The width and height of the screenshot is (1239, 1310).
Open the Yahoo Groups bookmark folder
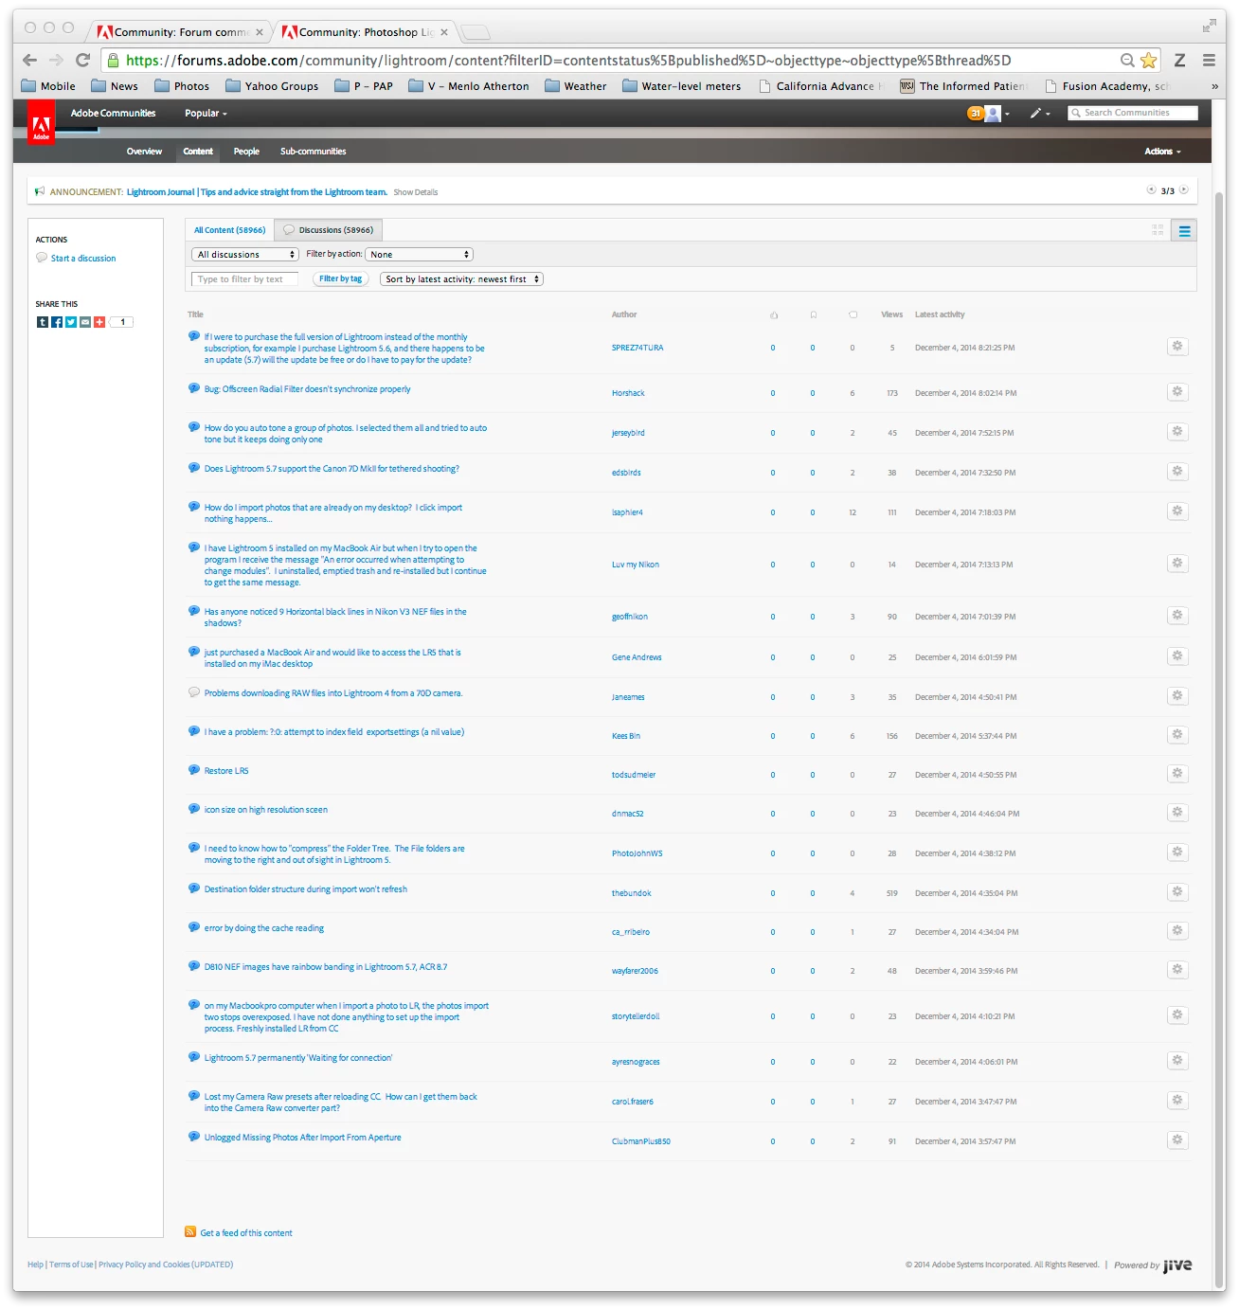[272, 86]
